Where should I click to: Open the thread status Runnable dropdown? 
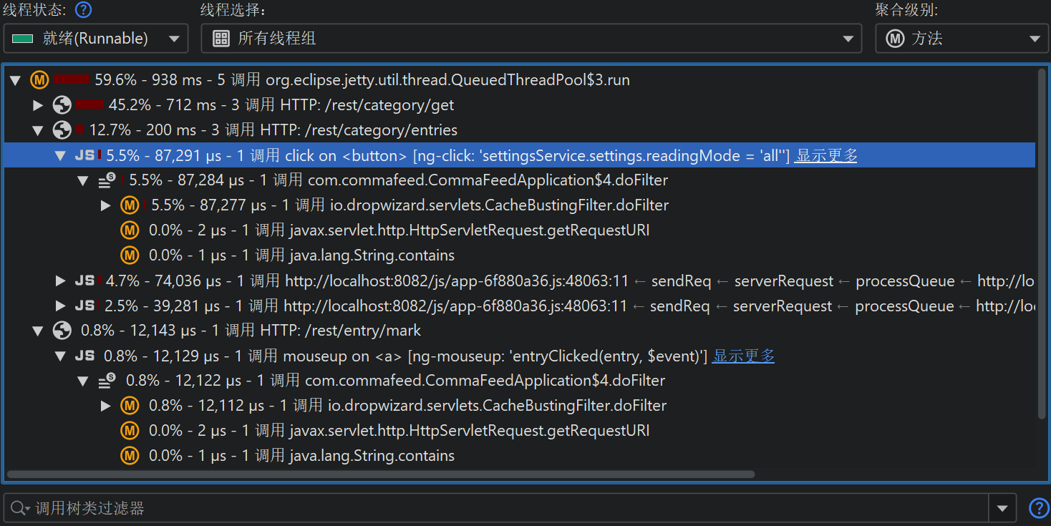pyautogui.click(x=96, y=39)
